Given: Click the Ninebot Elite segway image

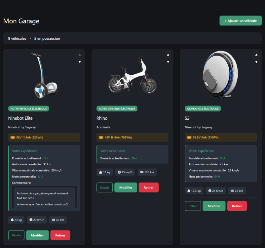Looking at the screenshot, I should point(44,76).
